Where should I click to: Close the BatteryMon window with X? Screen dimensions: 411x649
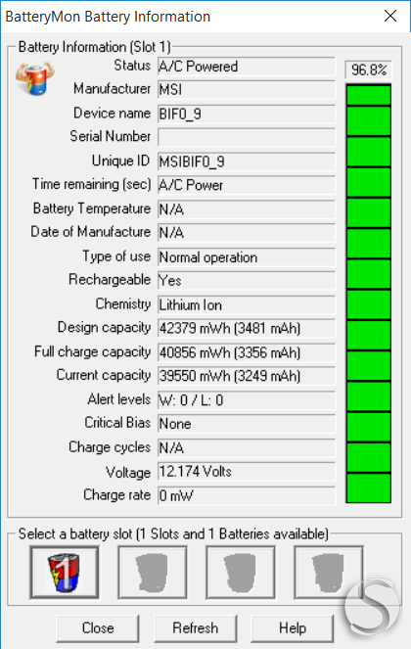pyautogui.click(x=390, y=16)
